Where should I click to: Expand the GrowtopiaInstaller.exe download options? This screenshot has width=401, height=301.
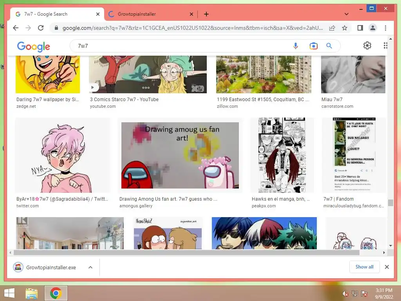pyautogui.click(x=90, y=267)
